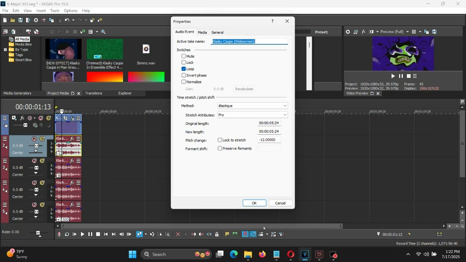
Task: Enable Auto Preview in Project Media toolbar
Action: [x=83, y=32]
